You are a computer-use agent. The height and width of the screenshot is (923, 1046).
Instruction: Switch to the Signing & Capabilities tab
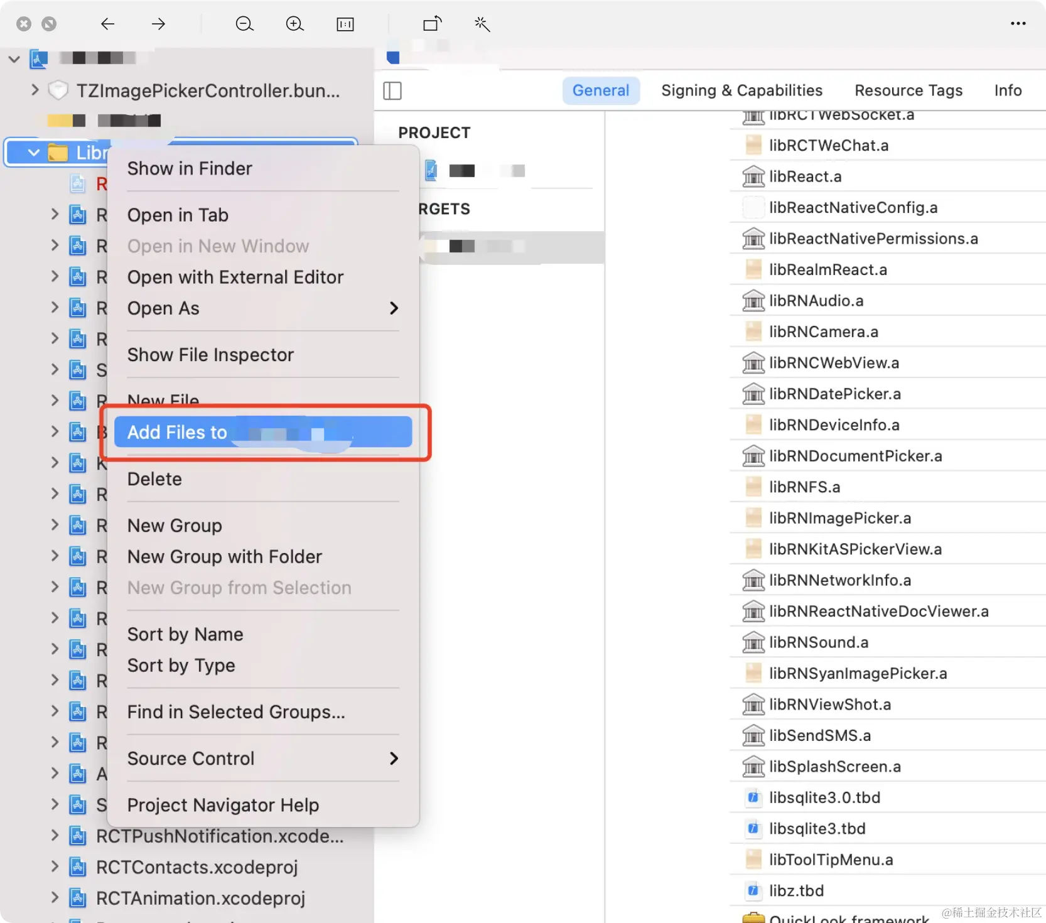741,90
